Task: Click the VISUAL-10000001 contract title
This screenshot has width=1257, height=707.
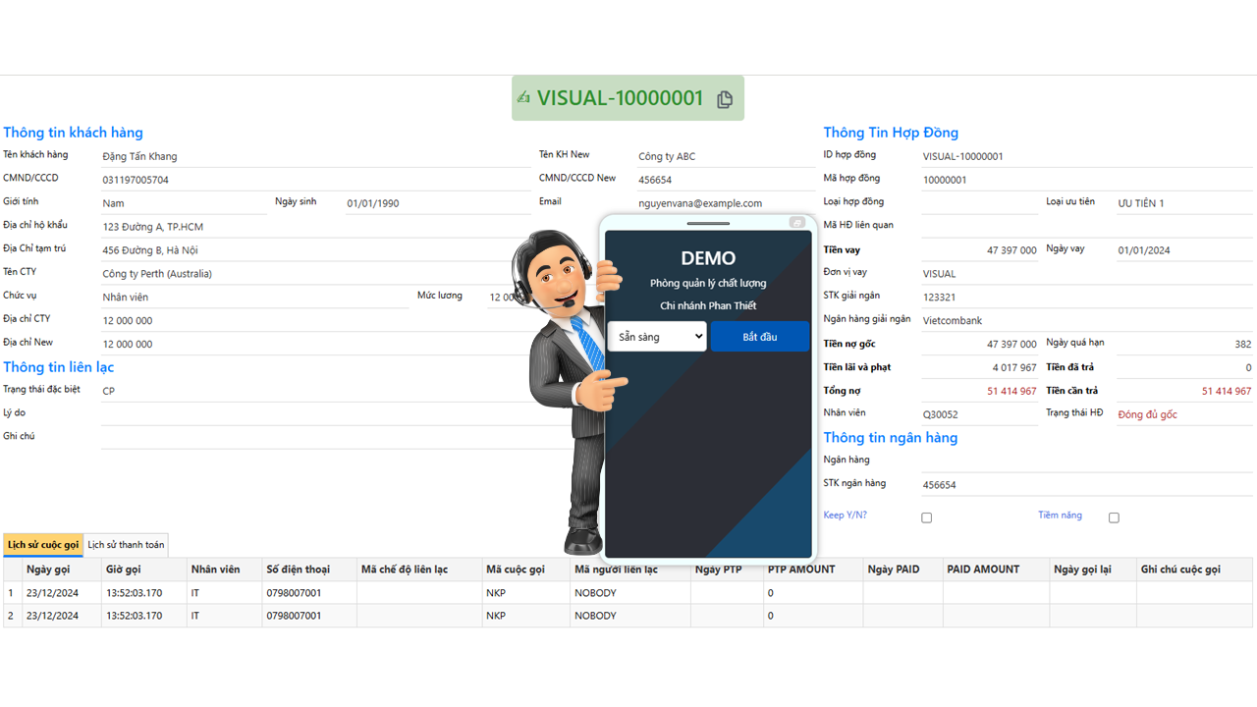Action: pos(621,98)
